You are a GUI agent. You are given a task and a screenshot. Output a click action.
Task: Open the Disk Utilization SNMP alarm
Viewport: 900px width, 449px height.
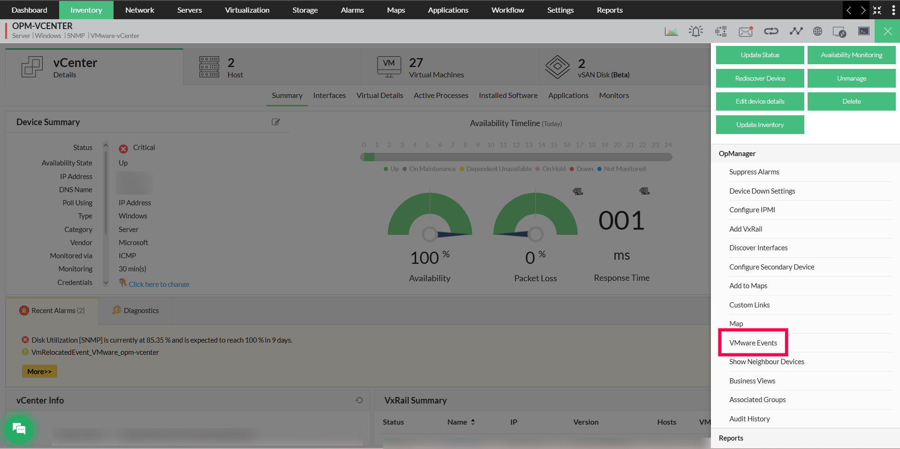(162, 340)
